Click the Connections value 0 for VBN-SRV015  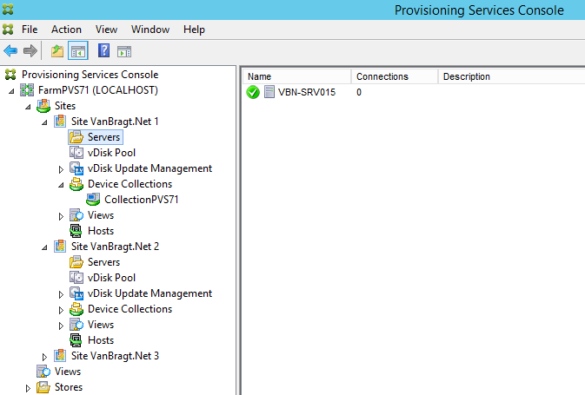[x=359, y=92]
